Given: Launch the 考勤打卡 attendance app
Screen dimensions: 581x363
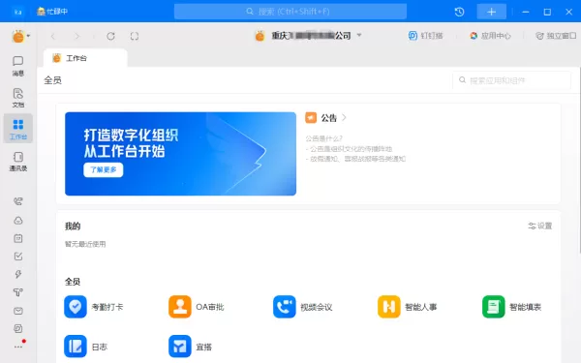Looking at the screenshot, I should click(93, 307).
